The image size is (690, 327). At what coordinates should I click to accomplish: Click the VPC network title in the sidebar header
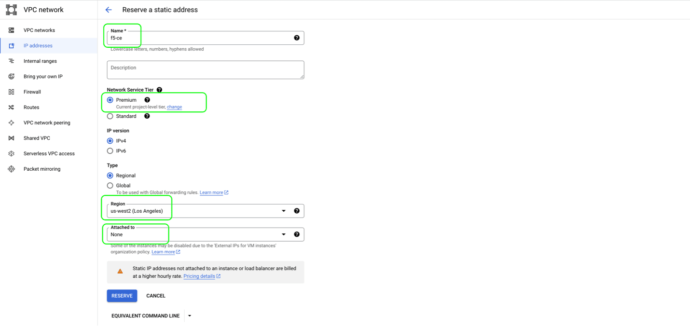[x=43, y=10]
